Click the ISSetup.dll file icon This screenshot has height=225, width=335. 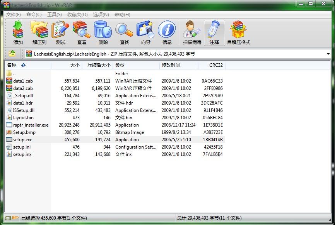pyautogui.click(x=9, y=110)
